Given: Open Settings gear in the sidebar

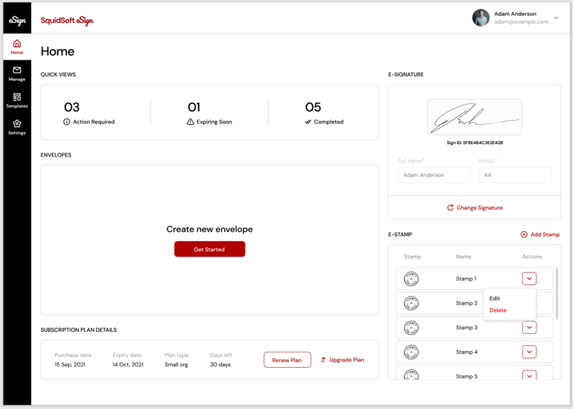Looking at the screenshot, I should (17, 123).
